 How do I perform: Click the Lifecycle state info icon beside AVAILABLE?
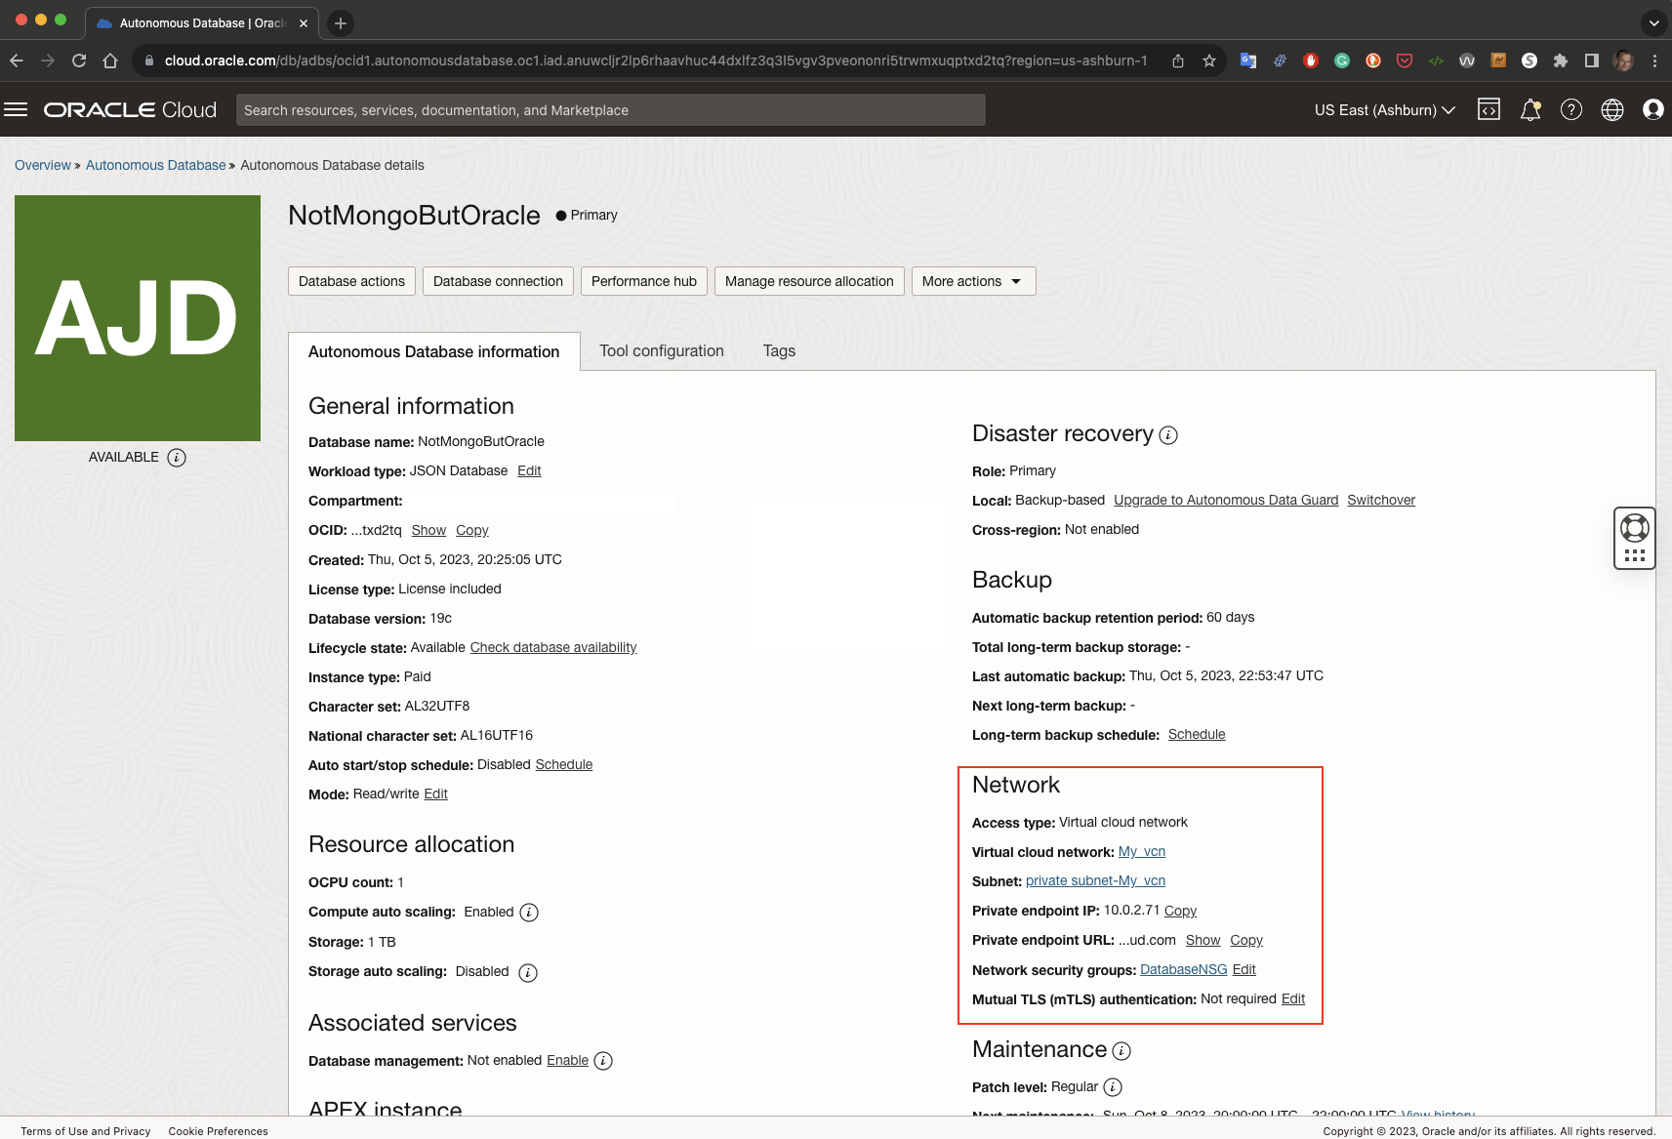click(x=176, y=457)
